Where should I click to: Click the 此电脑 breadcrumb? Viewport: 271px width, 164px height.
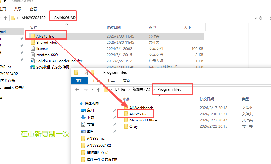pos(120,89)
